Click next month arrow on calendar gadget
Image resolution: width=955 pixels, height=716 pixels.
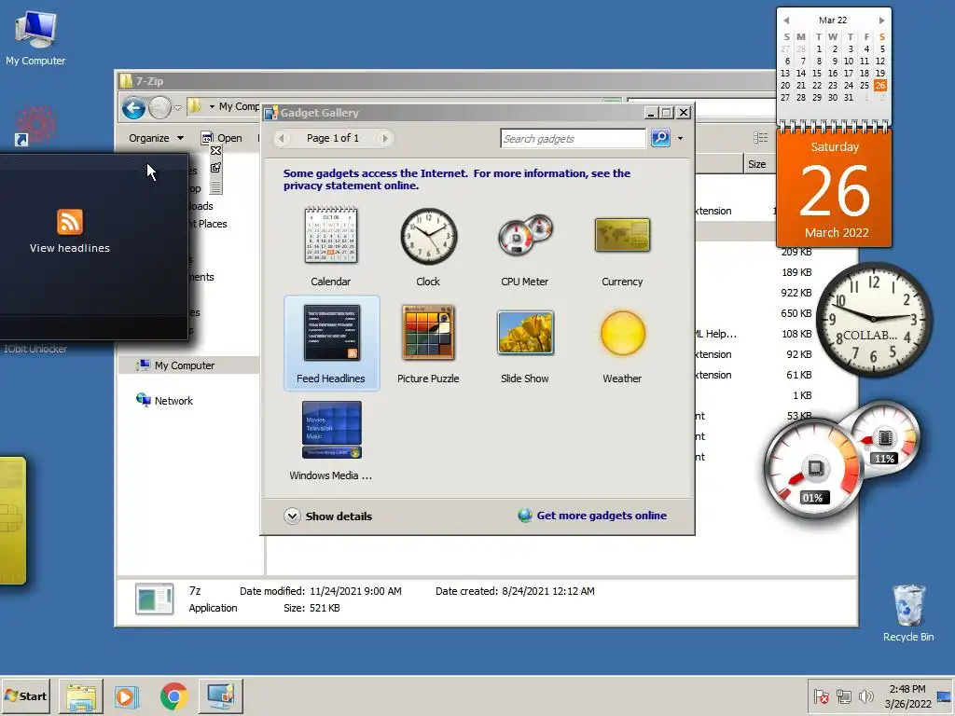[x=881, y=21]
